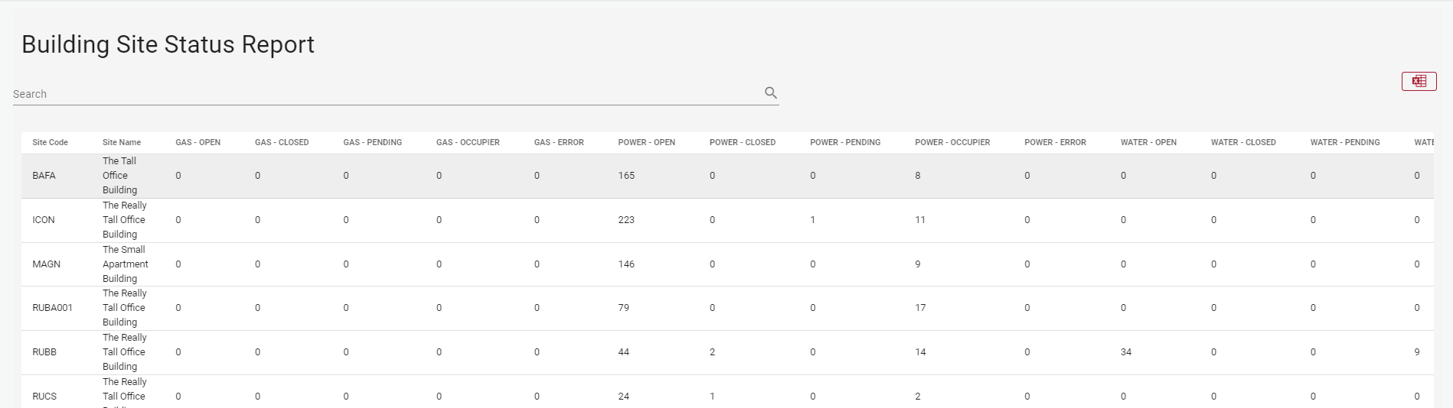The height and width of the screenshot is (408, 1453).
Task: Select the BAFA site row
Action: coord(44,176)
